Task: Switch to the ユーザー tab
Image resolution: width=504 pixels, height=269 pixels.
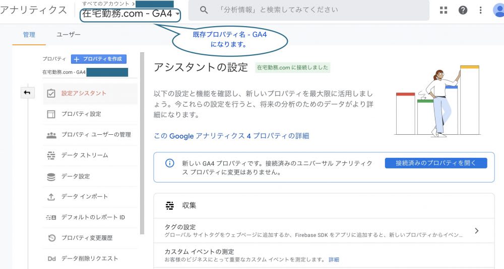Action: tap(69, 34)
